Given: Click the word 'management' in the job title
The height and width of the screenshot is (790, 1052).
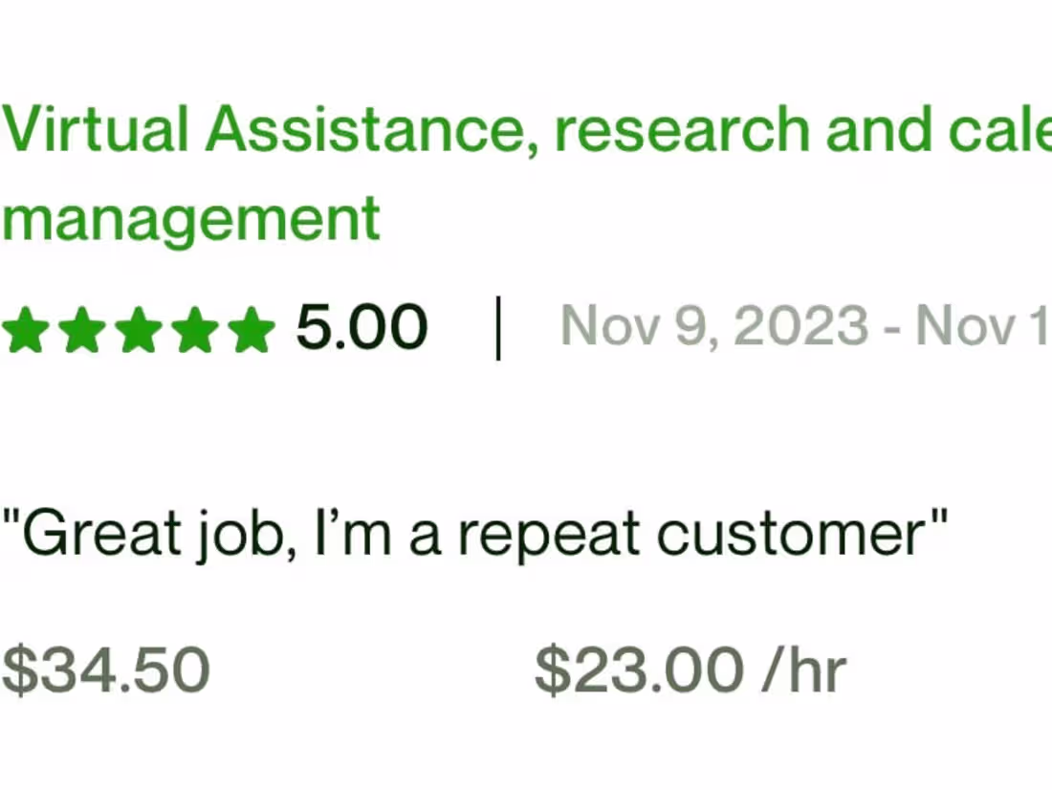Looking at the screenshot, I should click(x=191, y=218).
